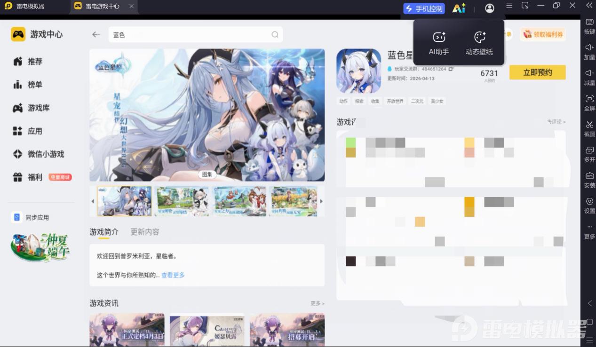The image size is (596, 347).
Task: Switch to the 更新内容 tab
Action: 145,232
